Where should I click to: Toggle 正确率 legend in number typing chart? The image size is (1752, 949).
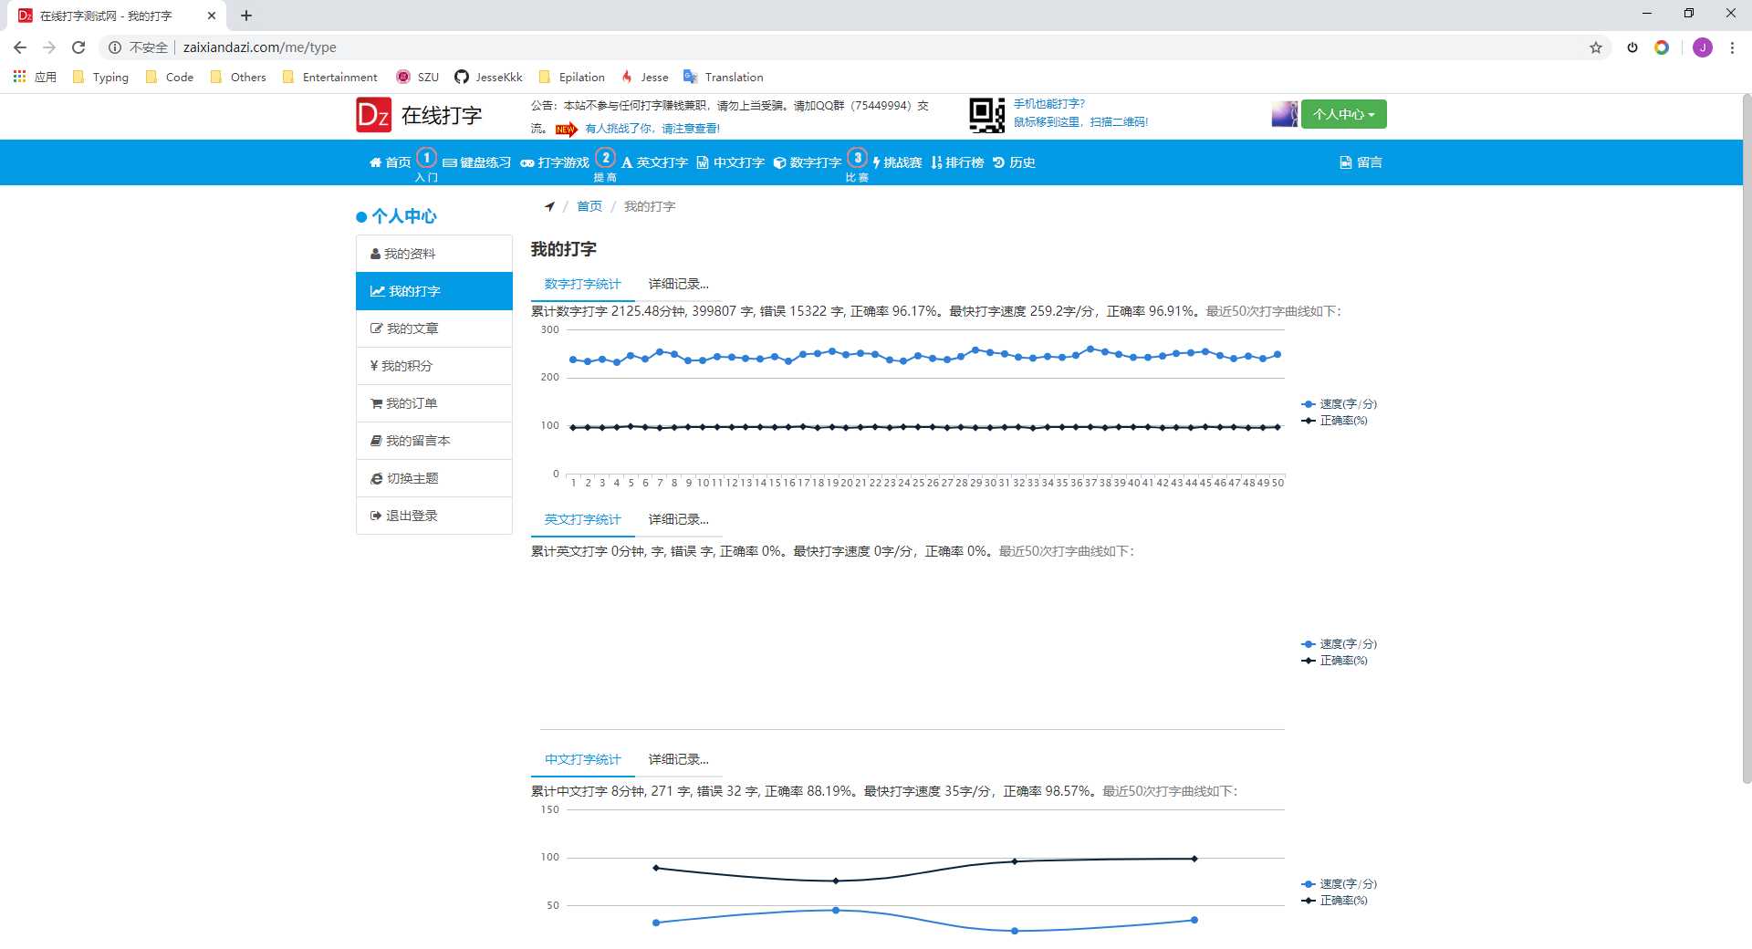[1334, 421]
